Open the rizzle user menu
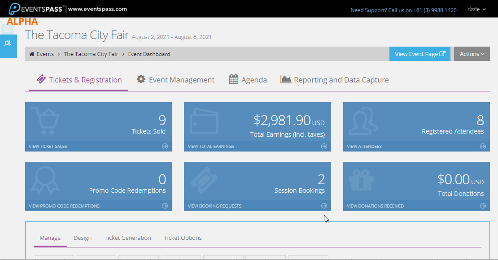The height and width of the screenshot is (260, 498). pos(476,9)
